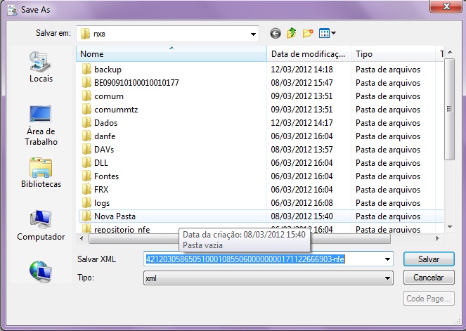This screenshot has height=331, width=466.
Task: Sort by Data de modificação column header
Action: click(309, 54)
